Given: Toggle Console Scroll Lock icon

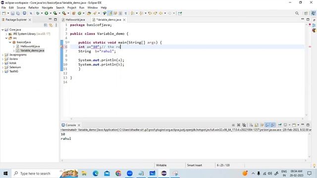Looking at the screenshot, I should pos(257,125).
